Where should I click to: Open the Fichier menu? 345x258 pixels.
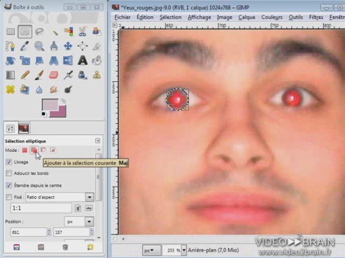123,17
